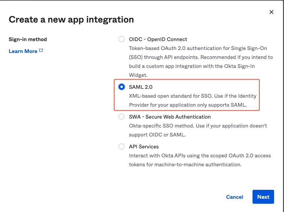Screen dimensions: 284x212
Task: Close the dialog with the X icon
Action: tap(271, 12)
